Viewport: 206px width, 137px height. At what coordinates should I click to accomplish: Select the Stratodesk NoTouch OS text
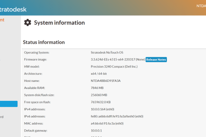(107, 53)
